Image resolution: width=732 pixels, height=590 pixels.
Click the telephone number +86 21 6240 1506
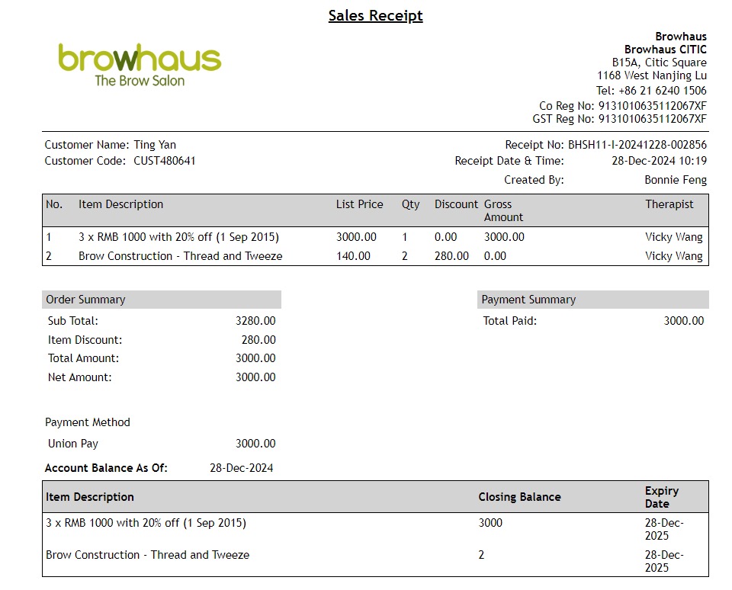coord(663,90)
